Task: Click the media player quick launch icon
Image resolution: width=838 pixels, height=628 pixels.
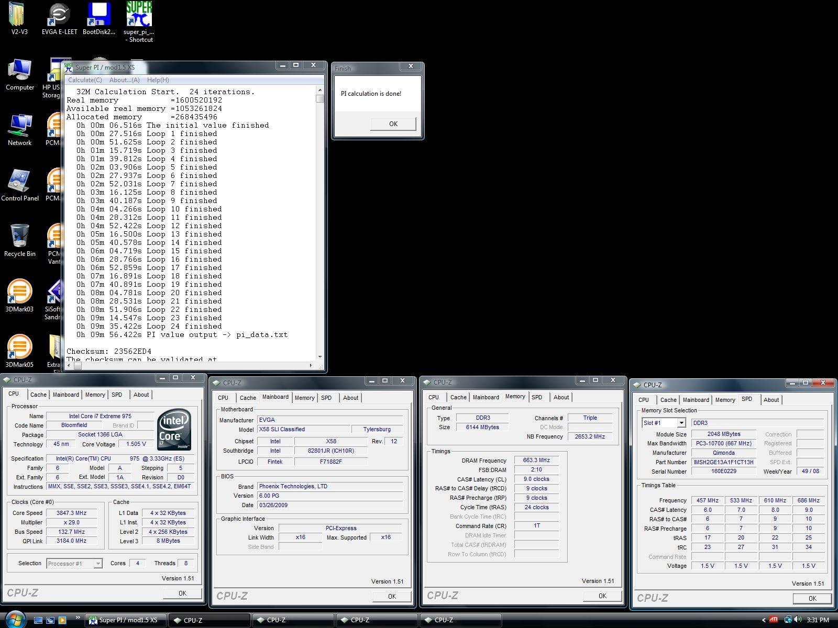Action: click(62, 620)
